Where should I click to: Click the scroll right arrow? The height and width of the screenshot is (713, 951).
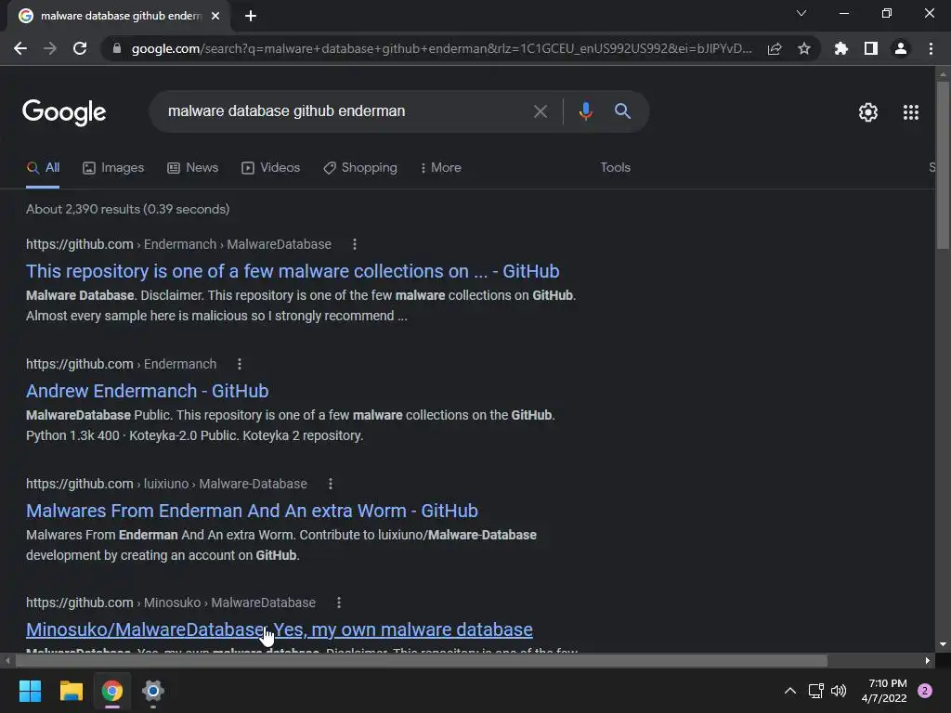point(928,660)
